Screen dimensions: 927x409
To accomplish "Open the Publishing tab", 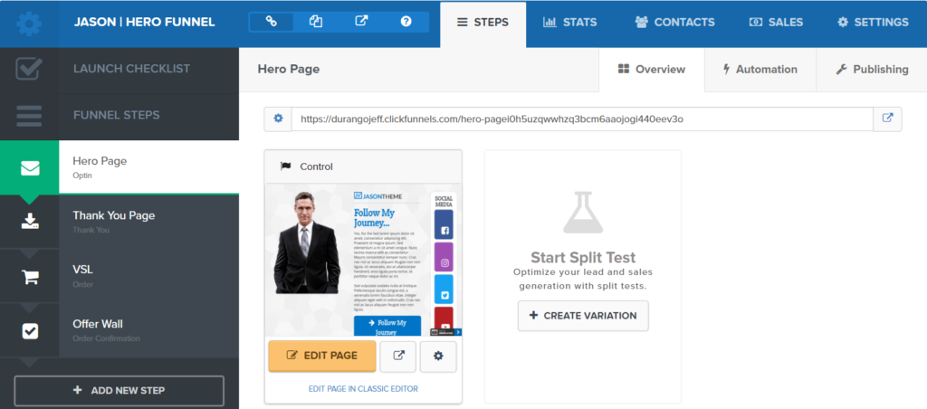I will pos(872,70).
